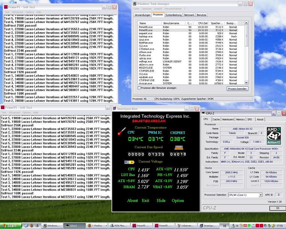Activate the Smartguardian taskbar button

209,226
